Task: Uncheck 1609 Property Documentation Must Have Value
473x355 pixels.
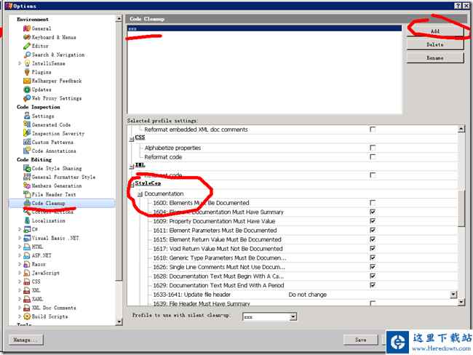Action: coord(373,221)
